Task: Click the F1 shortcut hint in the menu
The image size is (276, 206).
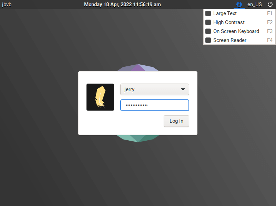Action: tap(270, 13)
